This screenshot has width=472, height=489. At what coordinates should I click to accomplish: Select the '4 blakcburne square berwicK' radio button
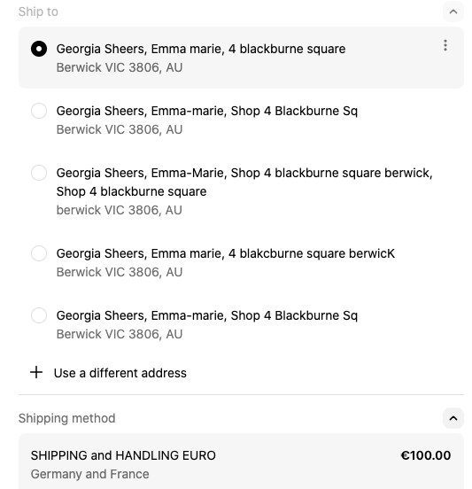[x=39, y=253]
